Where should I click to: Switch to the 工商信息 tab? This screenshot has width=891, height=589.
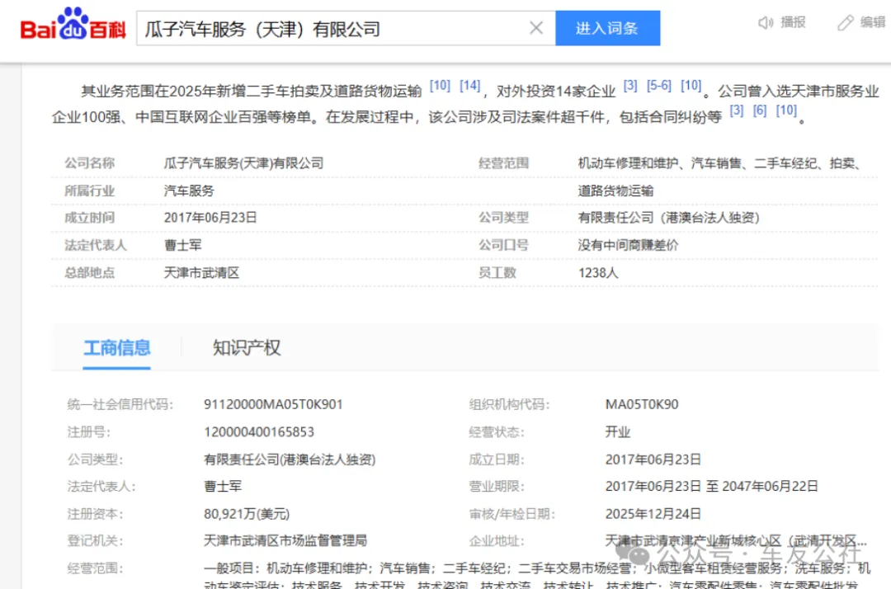(116, 347)
